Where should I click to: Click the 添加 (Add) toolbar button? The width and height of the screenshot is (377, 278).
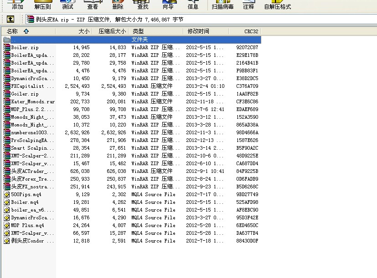pos(17,5)
